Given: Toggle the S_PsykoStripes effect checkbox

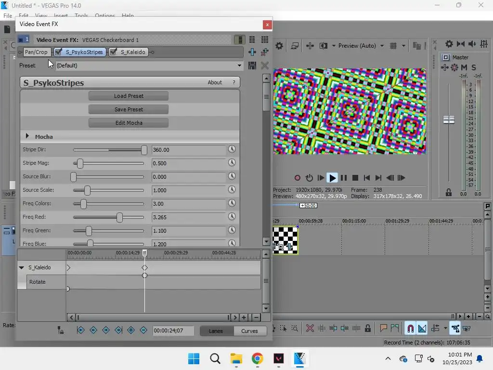Looking at the screenshot, I should 58,52.
